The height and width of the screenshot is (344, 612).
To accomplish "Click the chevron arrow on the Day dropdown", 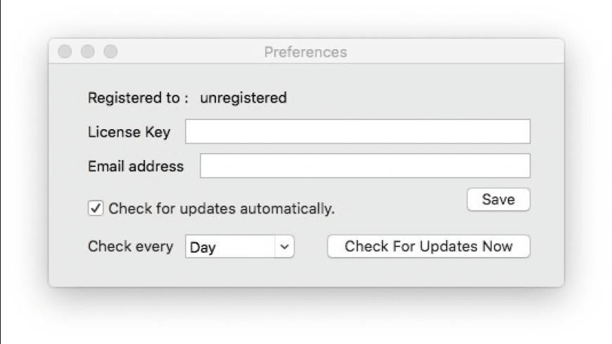I will point(284,247).
